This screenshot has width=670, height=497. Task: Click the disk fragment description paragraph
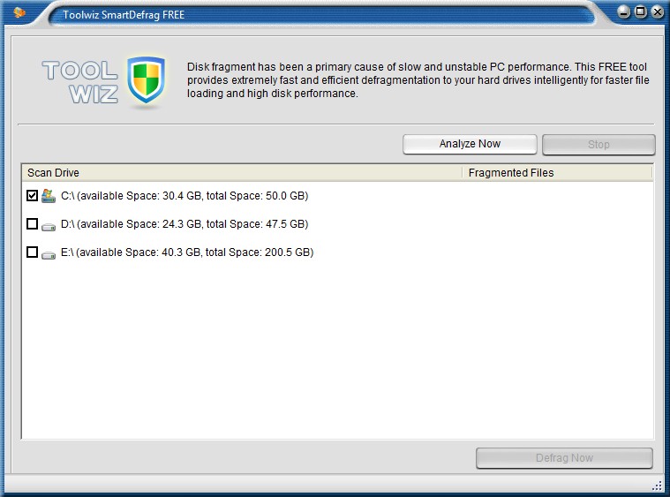click(x=418, y=80)
